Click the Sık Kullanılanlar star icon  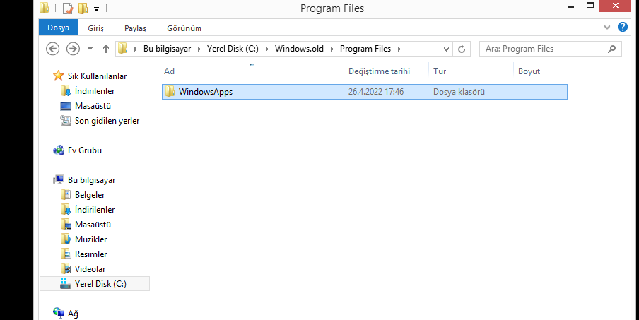point(59,76)
